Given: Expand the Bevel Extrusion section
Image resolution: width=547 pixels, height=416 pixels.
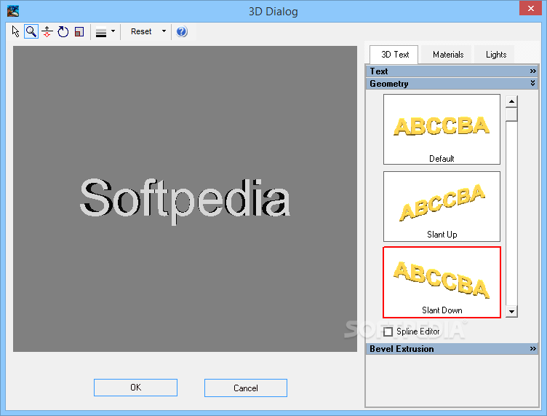Looking at the screenshot, I should tap(452, 348).
